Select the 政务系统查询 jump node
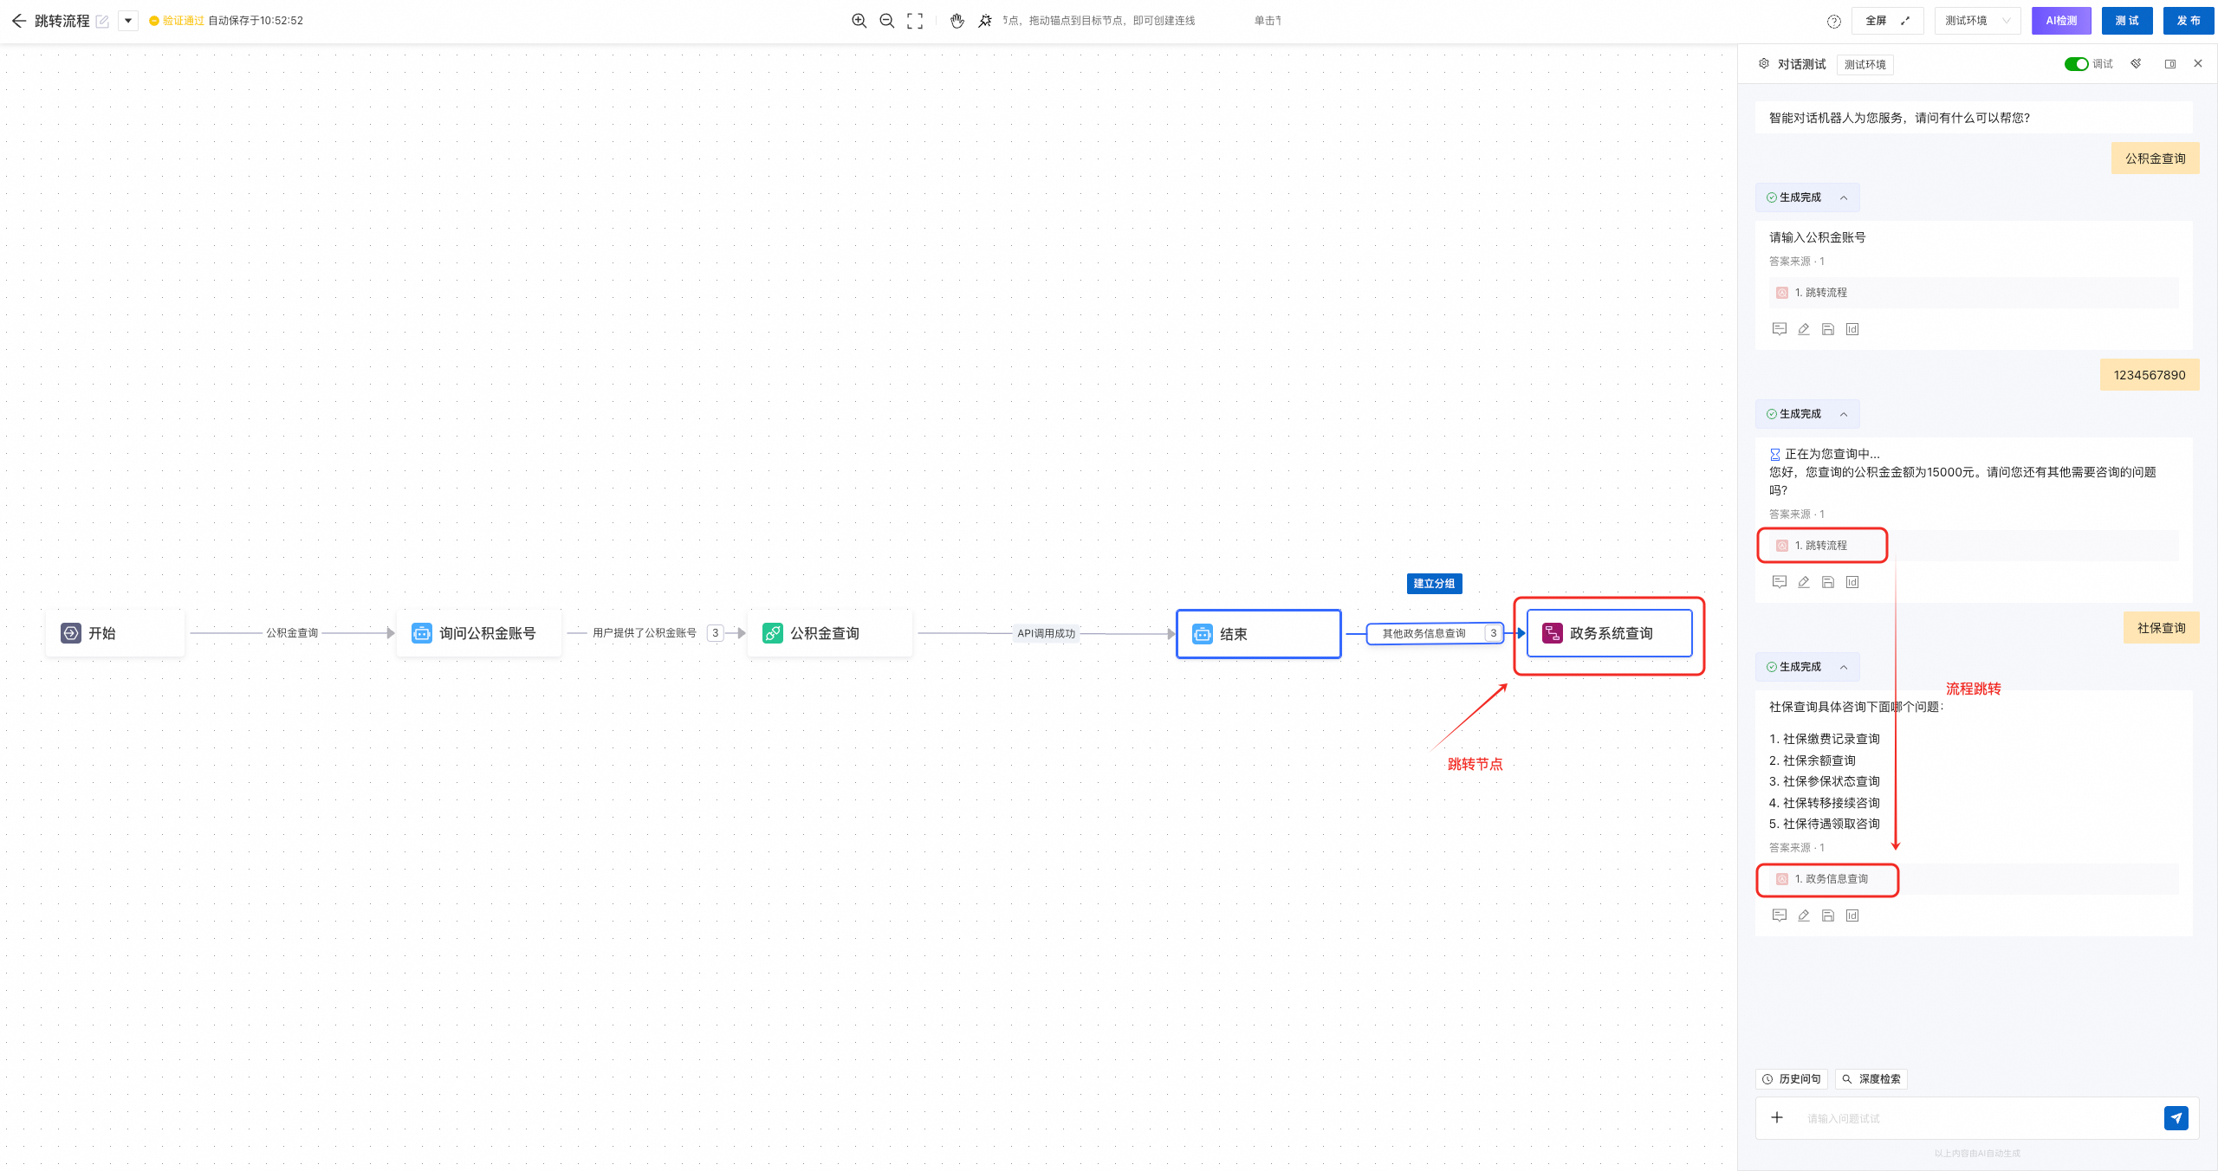The image size is (2218, 1171). pyautogui.click(x=1609, y=633)
